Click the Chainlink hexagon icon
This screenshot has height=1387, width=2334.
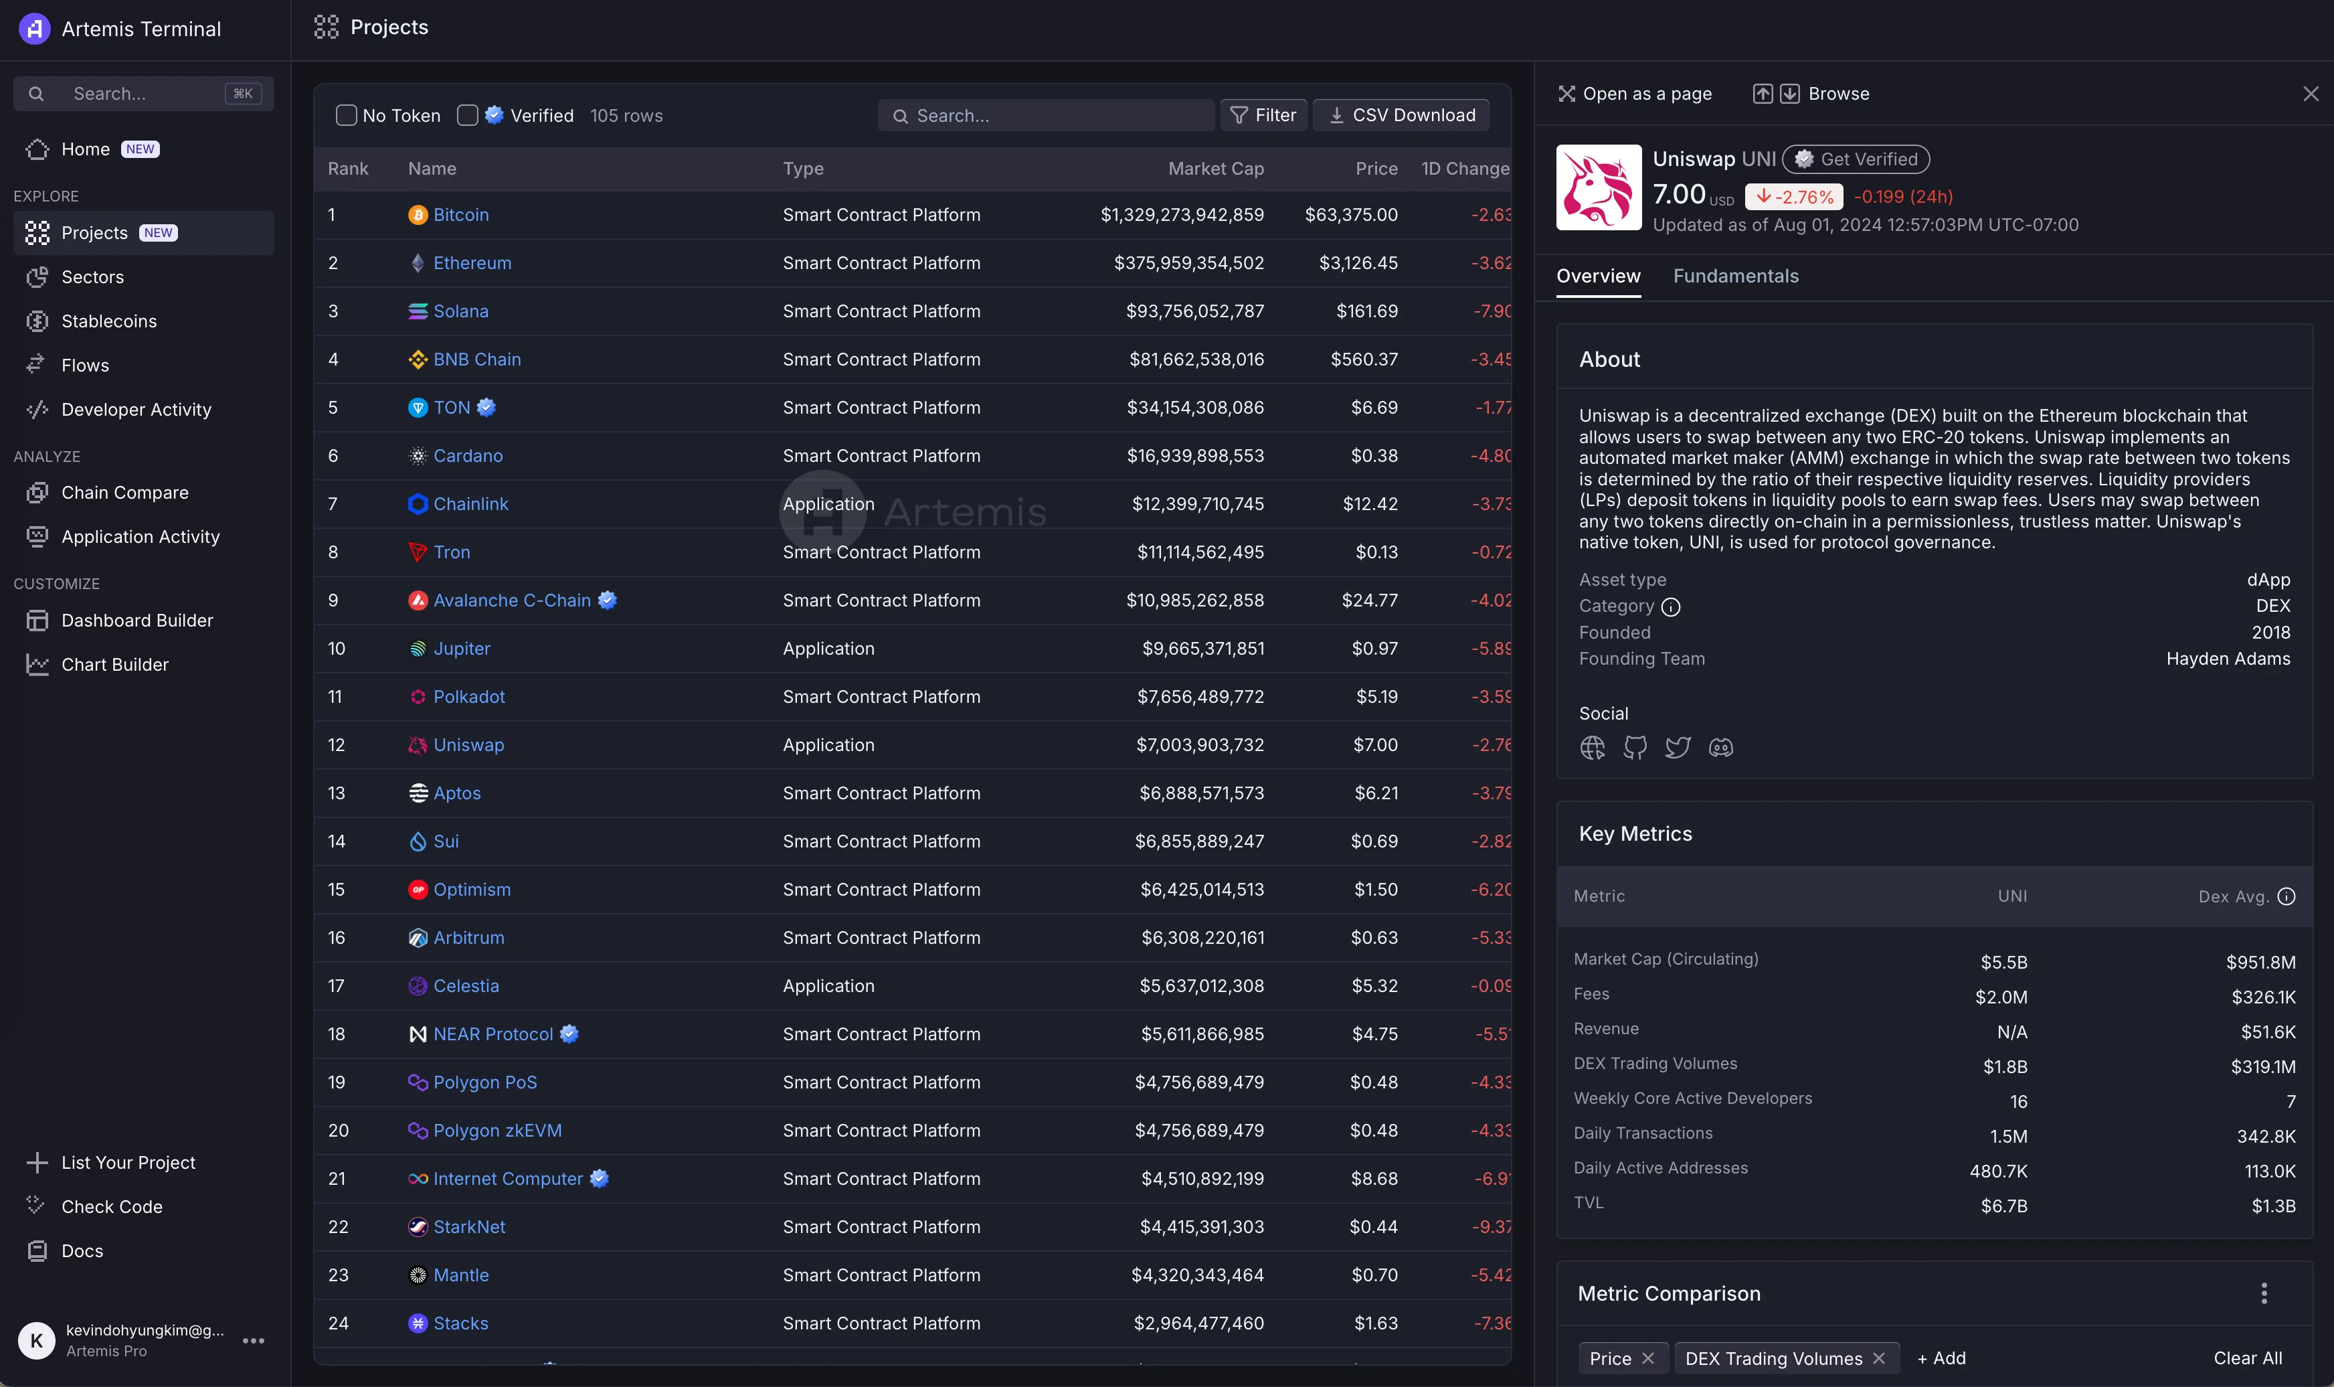pyautogui.click(x=418, y=505)
